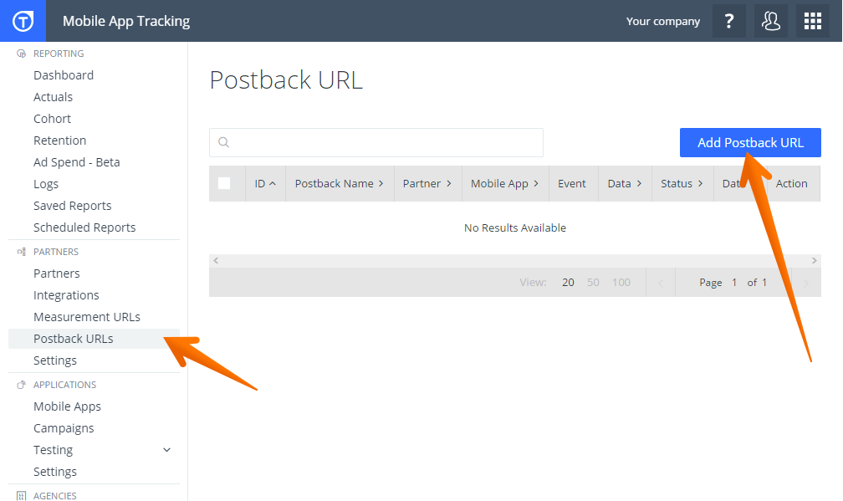843x501 pixels.
Task: Open the user account profile icon
Action: pos(770,21)
